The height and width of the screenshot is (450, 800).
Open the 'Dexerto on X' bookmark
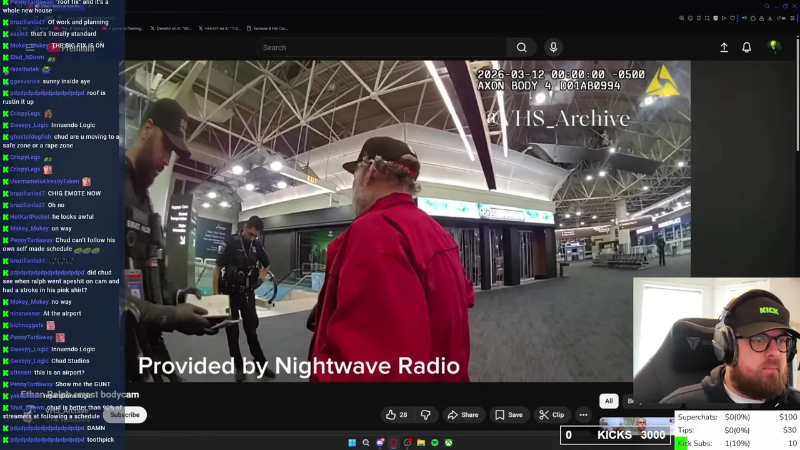click(171, 28)
